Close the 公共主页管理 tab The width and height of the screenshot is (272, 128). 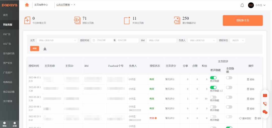[x=74, y=5]
